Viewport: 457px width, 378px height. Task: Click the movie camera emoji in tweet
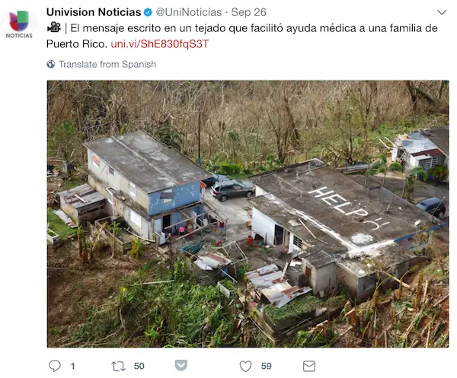pyautogui.click(x=54, y=27)
